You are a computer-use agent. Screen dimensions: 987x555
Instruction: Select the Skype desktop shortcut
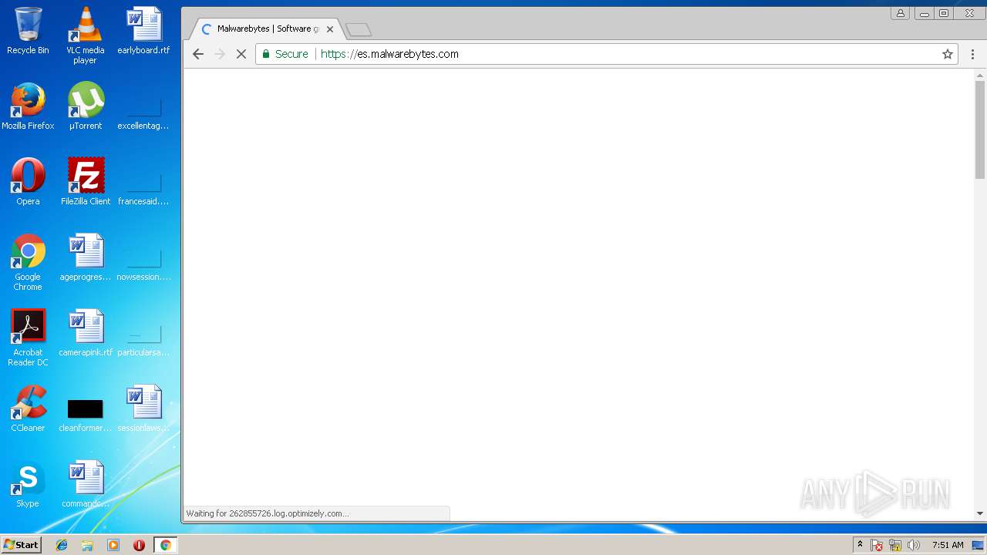coord(28,485)
